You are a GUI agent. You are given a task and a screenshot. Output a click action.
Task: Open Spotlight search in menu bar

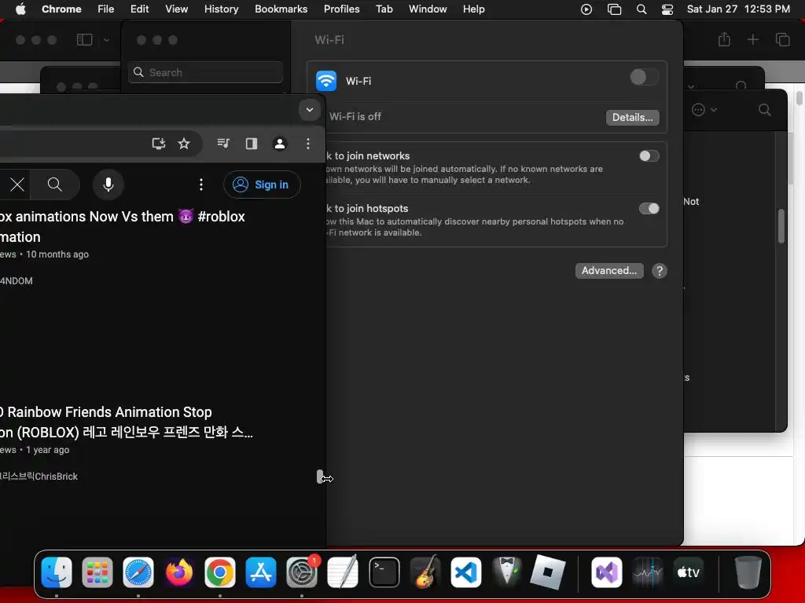(641, 9)
